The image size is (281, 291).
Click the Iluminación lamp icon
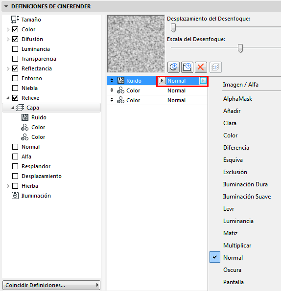pyautogui.click(x=15, y=196)
